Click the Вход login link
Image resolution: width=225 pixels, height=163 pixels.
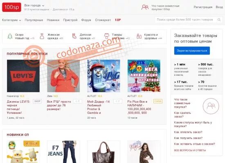[219, 7]
